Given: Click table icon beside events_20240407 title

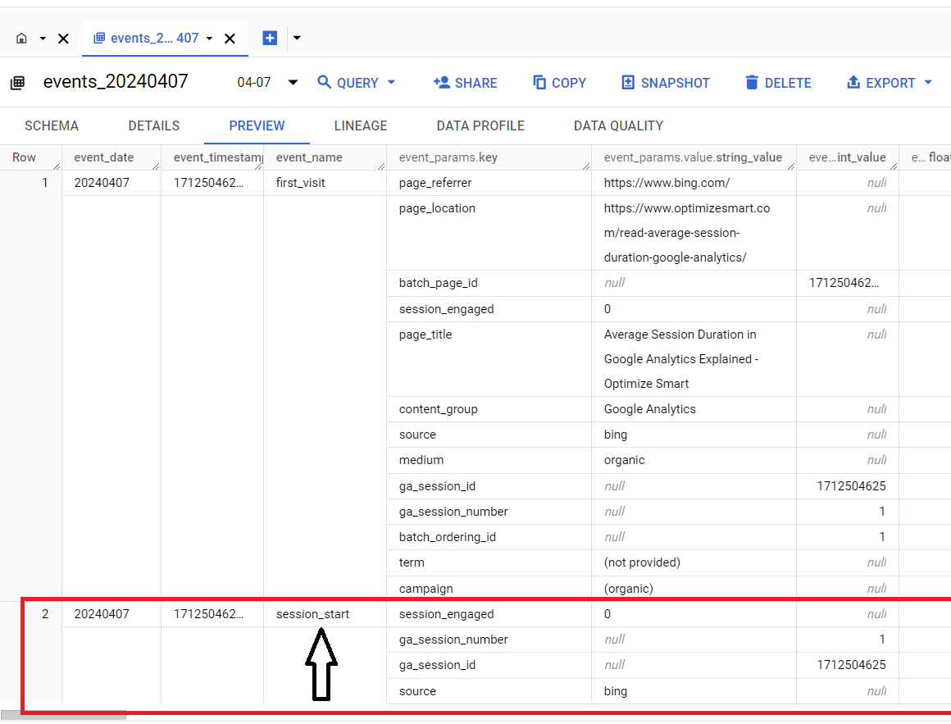Looking at the screenshot, I should tap(17, 83).
